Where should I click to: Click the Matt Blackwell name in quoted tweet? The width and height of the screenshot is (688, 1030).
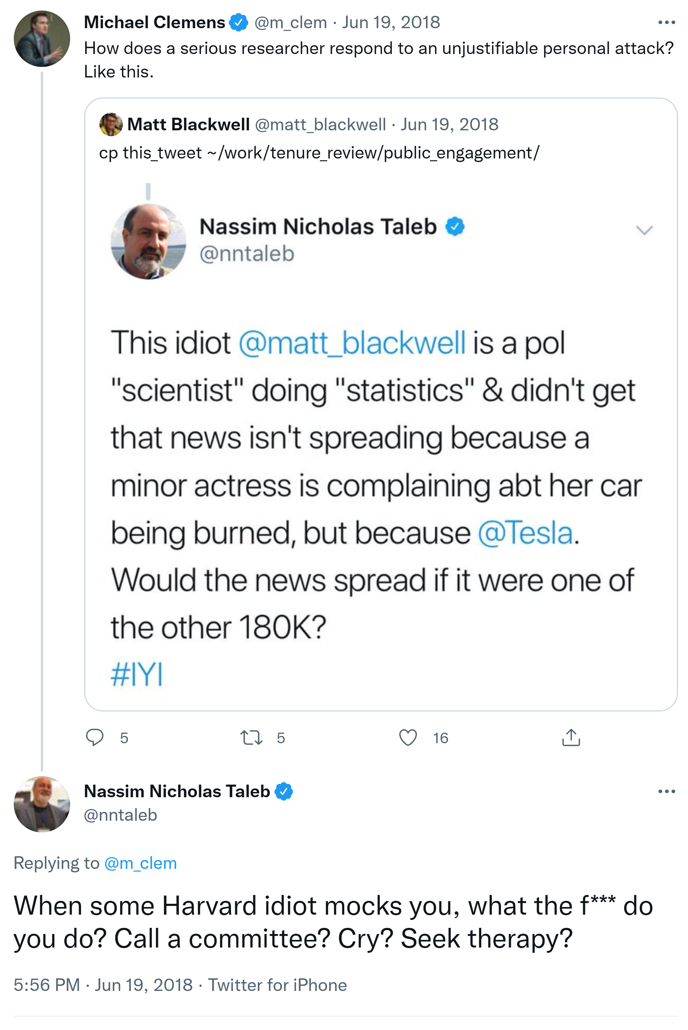188,125
